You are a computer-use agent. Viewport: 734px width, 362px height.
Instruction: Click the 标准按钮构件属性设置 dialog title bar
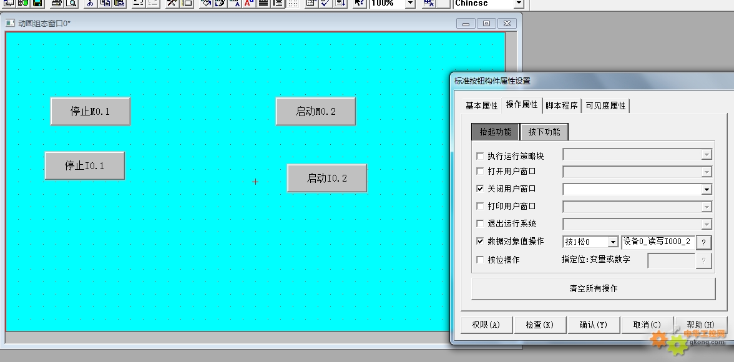click(593, 81)
